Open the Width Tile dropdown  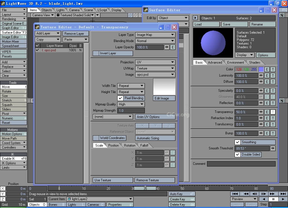(131, 86)
